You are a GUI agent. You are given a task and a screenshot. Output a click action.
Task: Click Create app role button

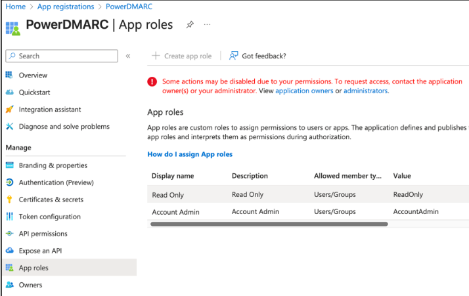[x=181, y=56]
